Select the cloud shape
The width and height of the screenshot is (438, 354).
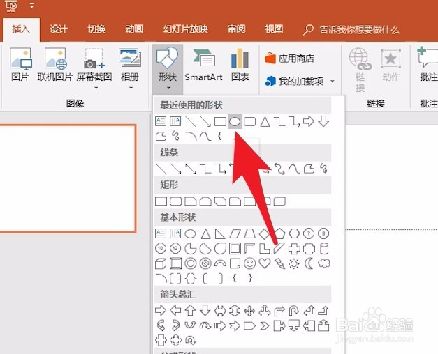click(323, 263)
